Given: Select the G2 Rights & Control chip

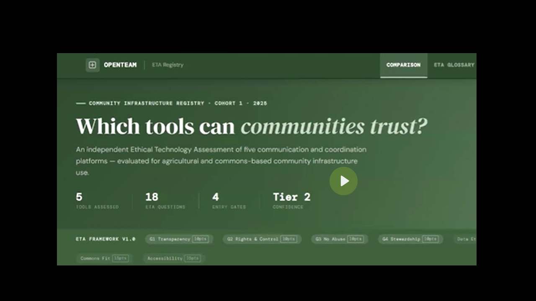Looking at the screenshot, I should click(262, 239).
